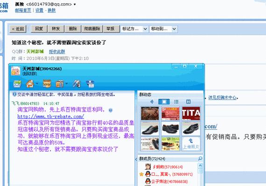Click the 回复 reply button
This screenshot has width=266, height=186.
coord(39,29)
